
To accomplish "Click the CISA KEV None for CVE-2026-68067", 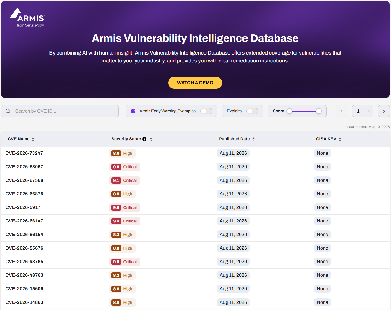I will 322,167.
